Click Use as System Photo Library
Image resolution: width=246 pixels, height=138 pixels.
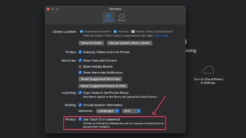[x=129, y=43]
